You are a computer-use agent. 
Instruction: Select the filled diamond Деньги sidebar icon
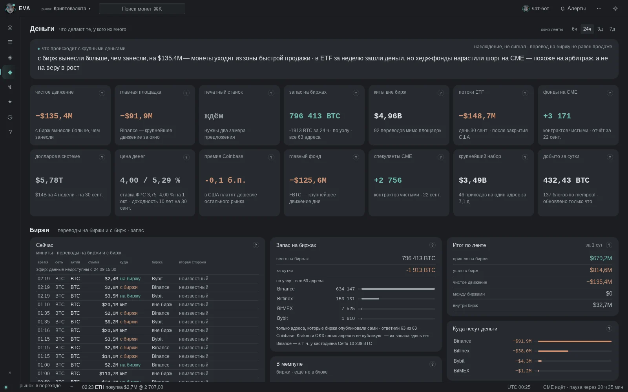10,72
